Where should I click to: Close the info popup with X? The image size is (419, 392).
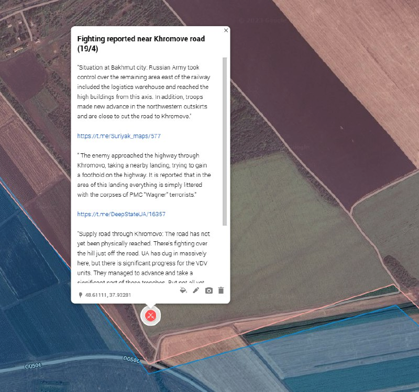(x=226, y=30)
